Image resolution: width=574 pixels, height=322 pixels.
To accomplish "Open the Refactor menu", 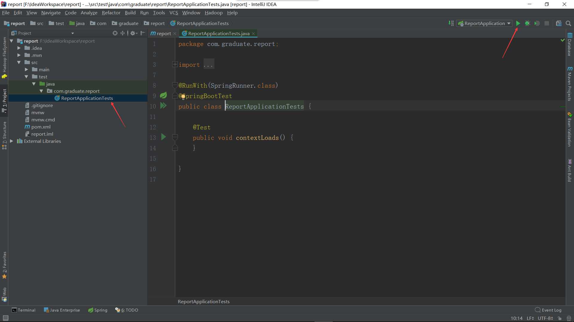I will click(x=111, y=13).
